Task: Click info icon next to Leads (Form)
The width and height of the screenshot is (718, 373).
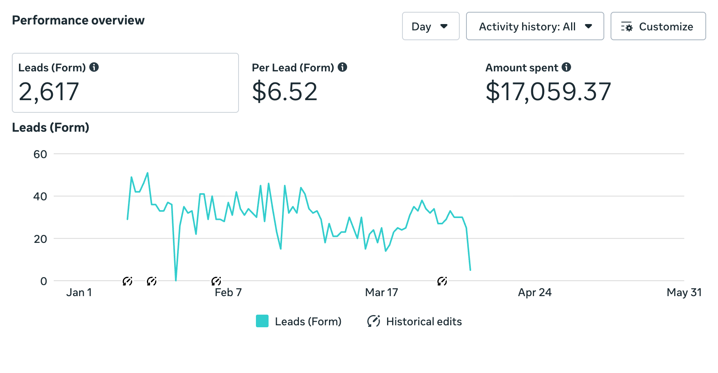Action: 94,67
